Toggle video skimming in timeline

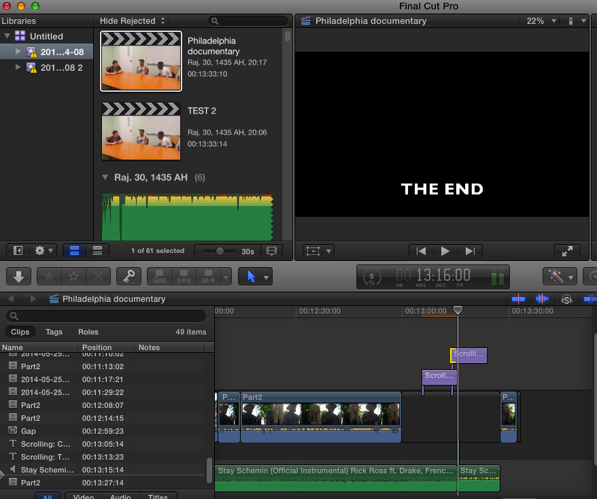click(x=519, y=299)
